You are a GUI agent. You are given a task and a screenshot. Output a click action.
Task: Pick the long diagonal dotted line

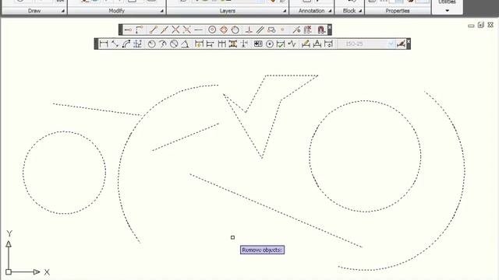coord(276,211)
